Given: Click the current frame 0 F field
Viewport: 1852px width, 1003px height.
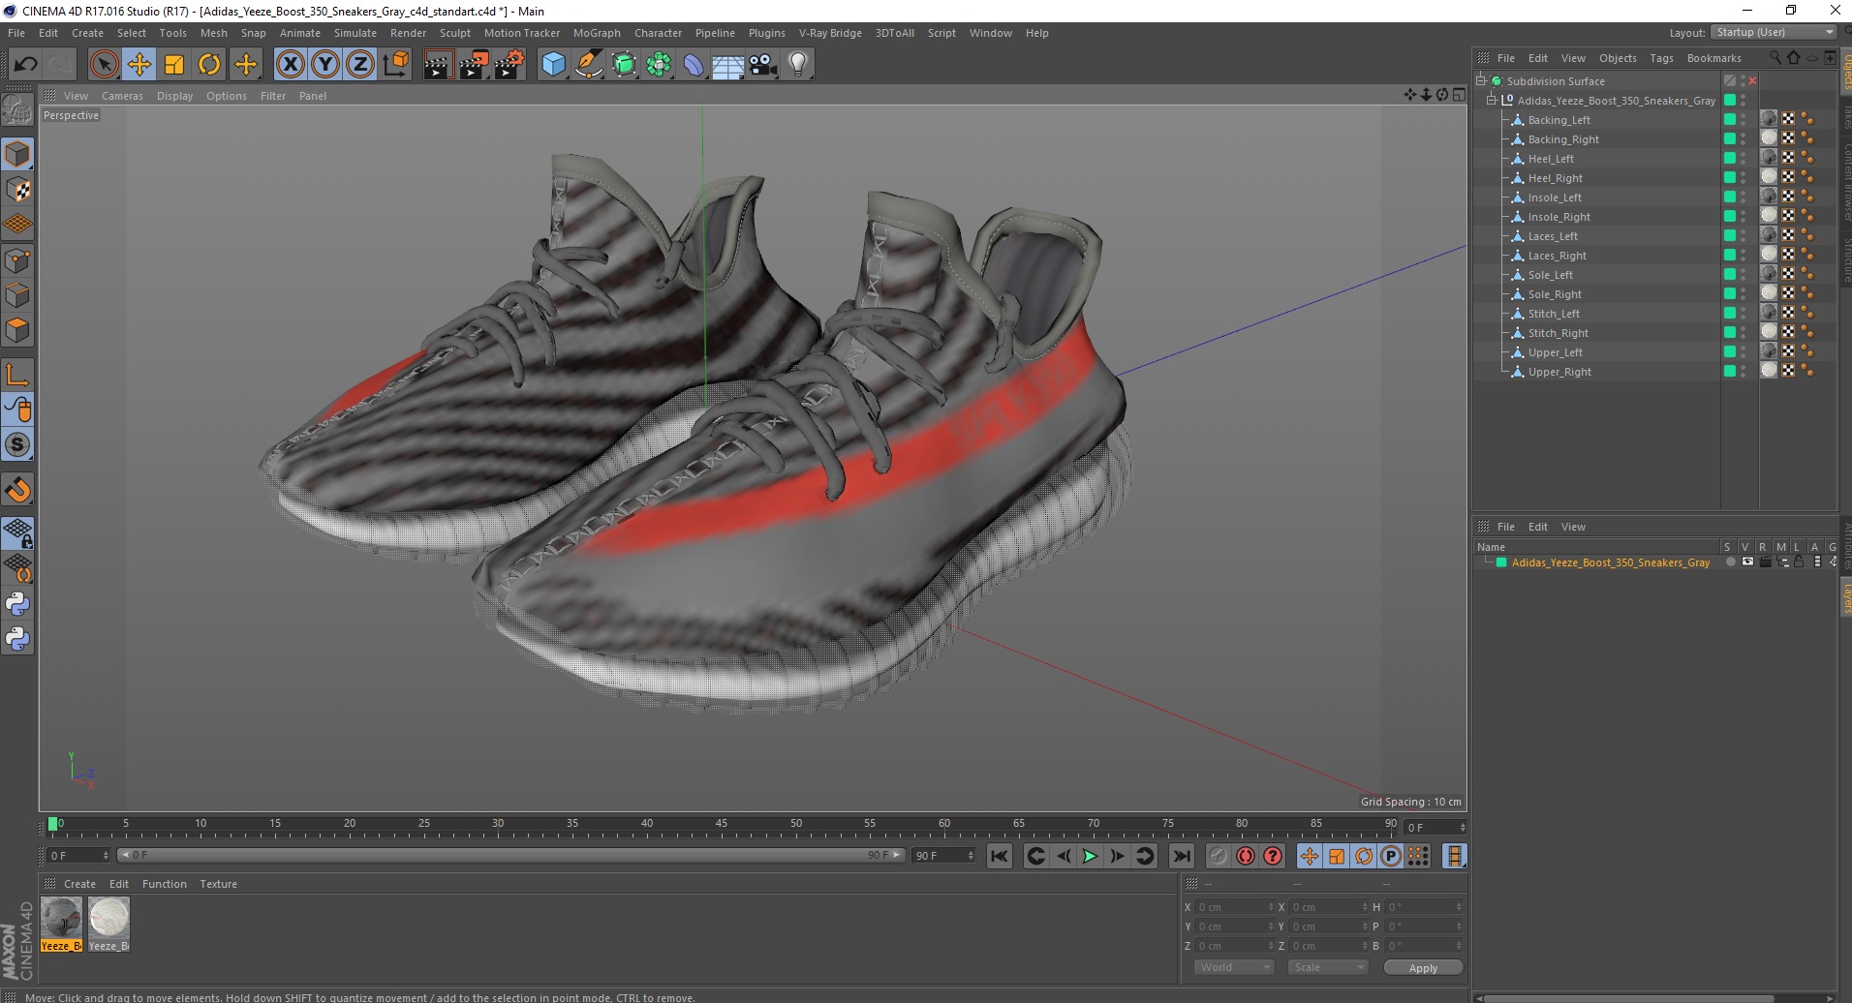Looking at the screenshot, I should pos(77,856).
